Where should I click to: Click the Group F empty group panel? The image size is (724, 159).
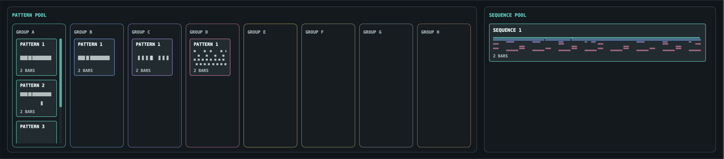pos(328,86)
